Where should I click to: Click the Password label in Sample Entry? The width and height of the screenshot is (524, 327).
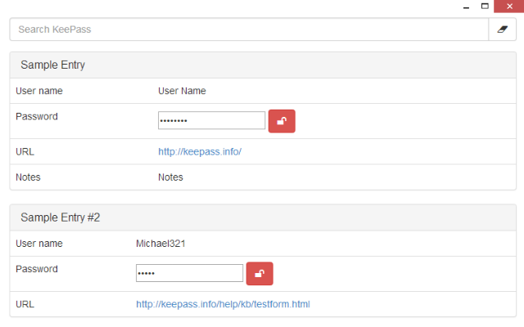click(37, 116)
